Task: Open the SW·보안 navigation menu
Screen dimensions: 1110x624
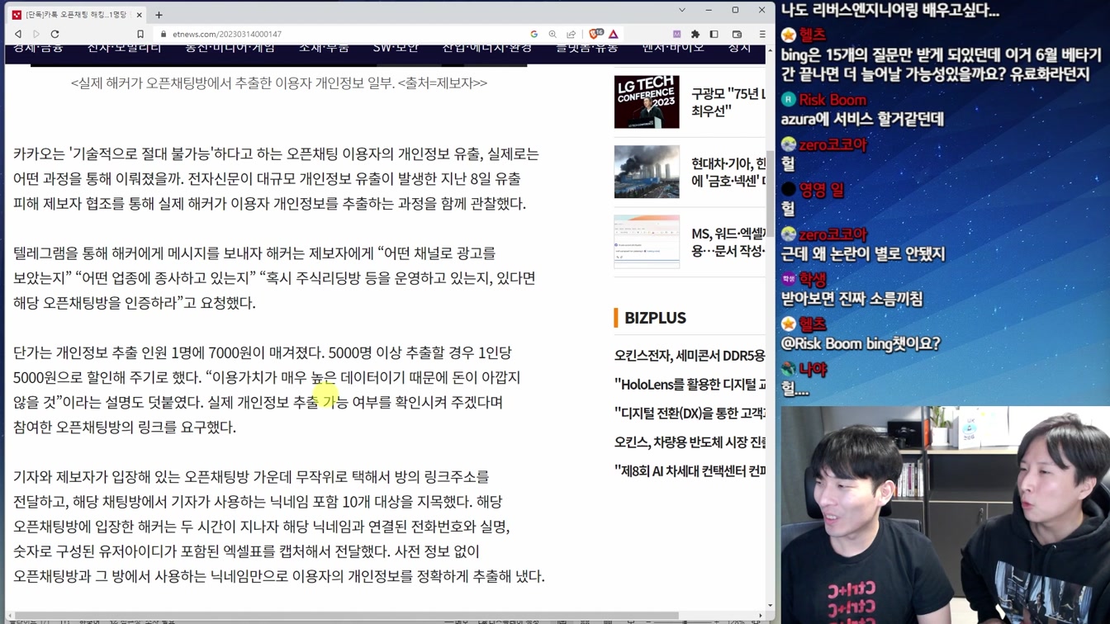Action: (396, 48)
